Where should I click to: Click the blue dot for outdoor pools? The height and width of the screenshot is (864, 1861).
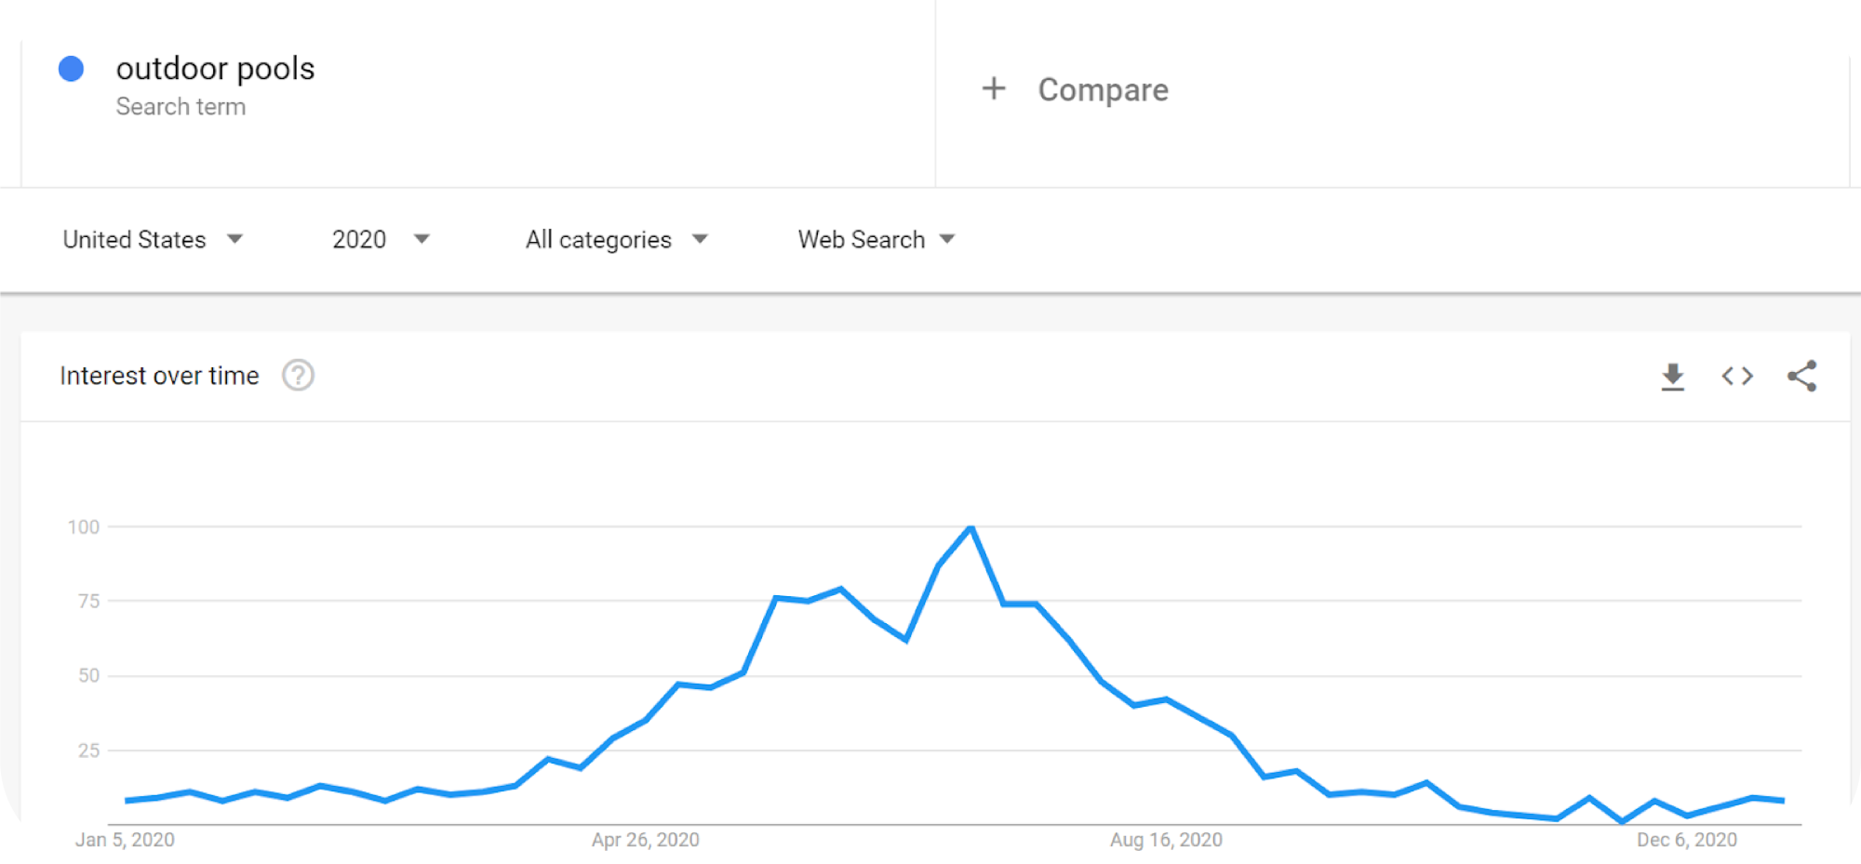click(x=72, y=69)
